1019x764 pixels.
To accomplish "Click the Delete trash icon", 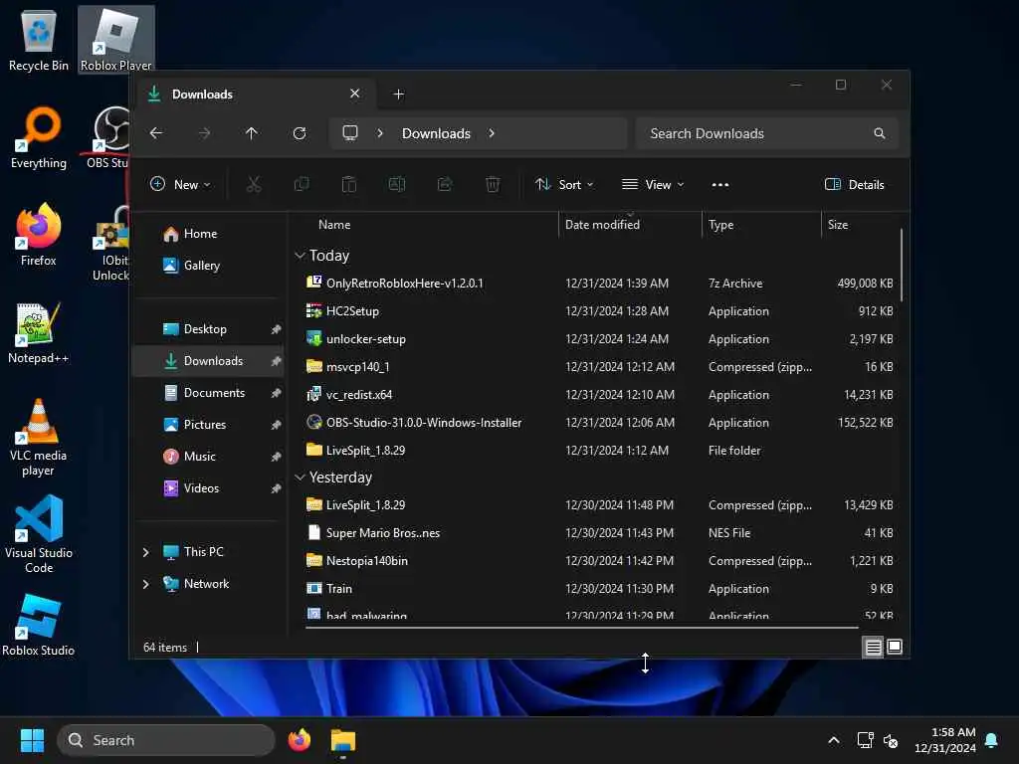I will (493, 184).
